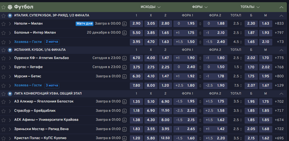Show +833 more markets for Наполи — Милан
The width and height of the screenshot is (289, 141).
pos(279,23)
